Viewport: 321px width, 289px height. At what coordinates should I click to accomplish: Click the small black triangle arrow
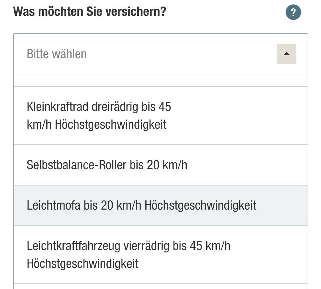click(286, 54)
